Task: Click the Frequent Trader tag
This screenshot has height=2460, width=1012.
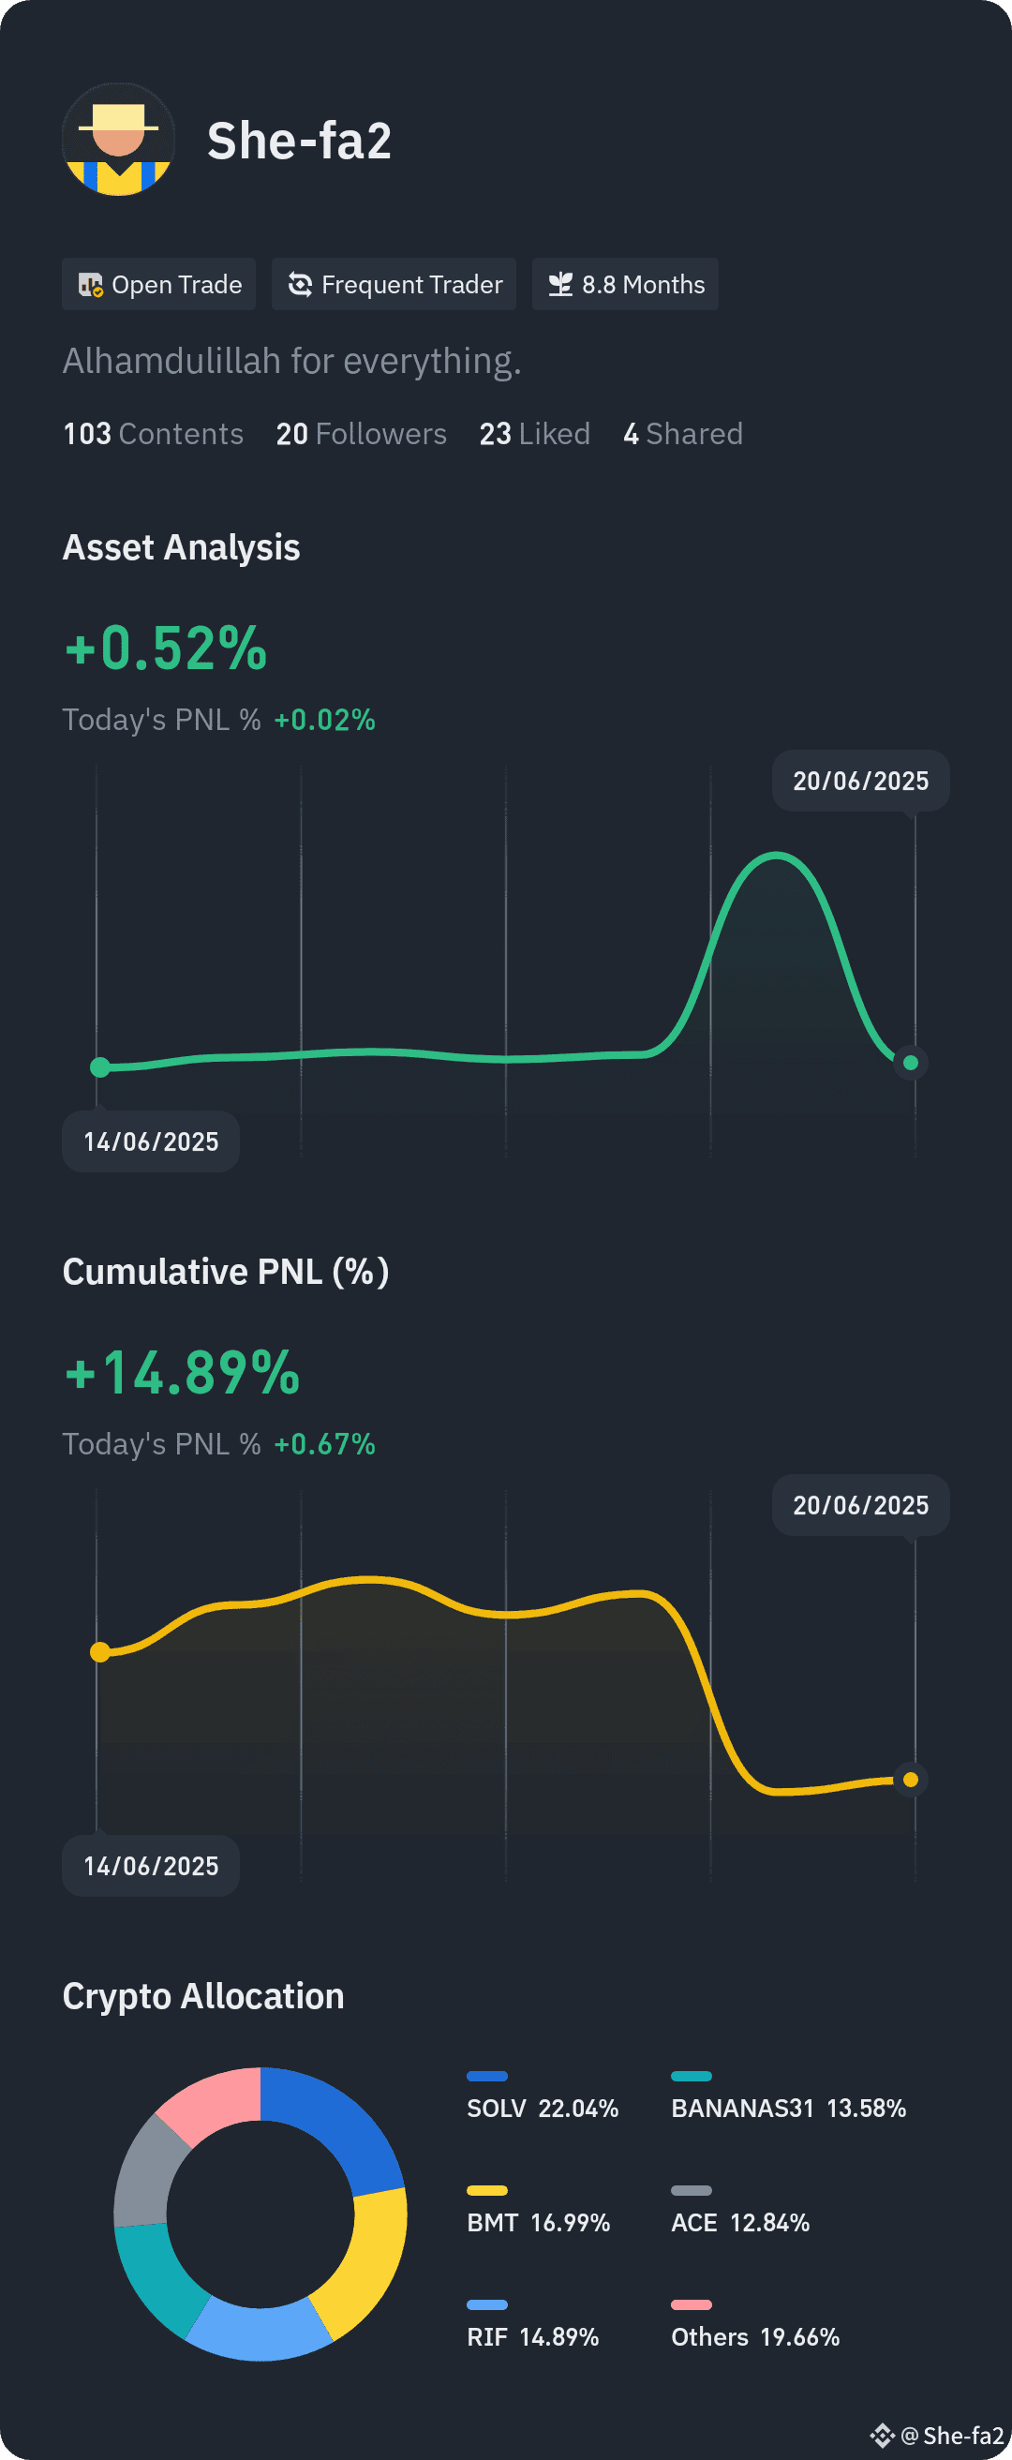Action: click(394, 285)
